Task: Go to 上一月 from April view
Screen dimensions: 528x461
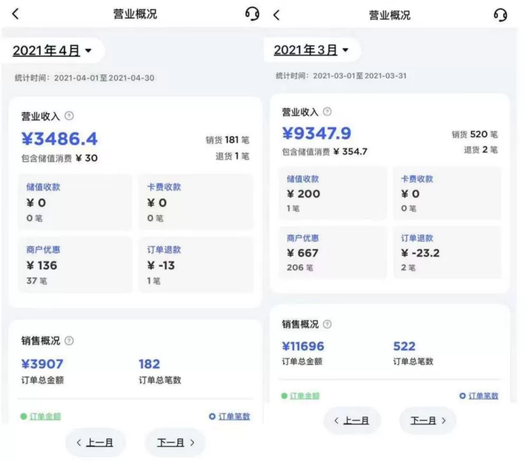Action: 95,443
